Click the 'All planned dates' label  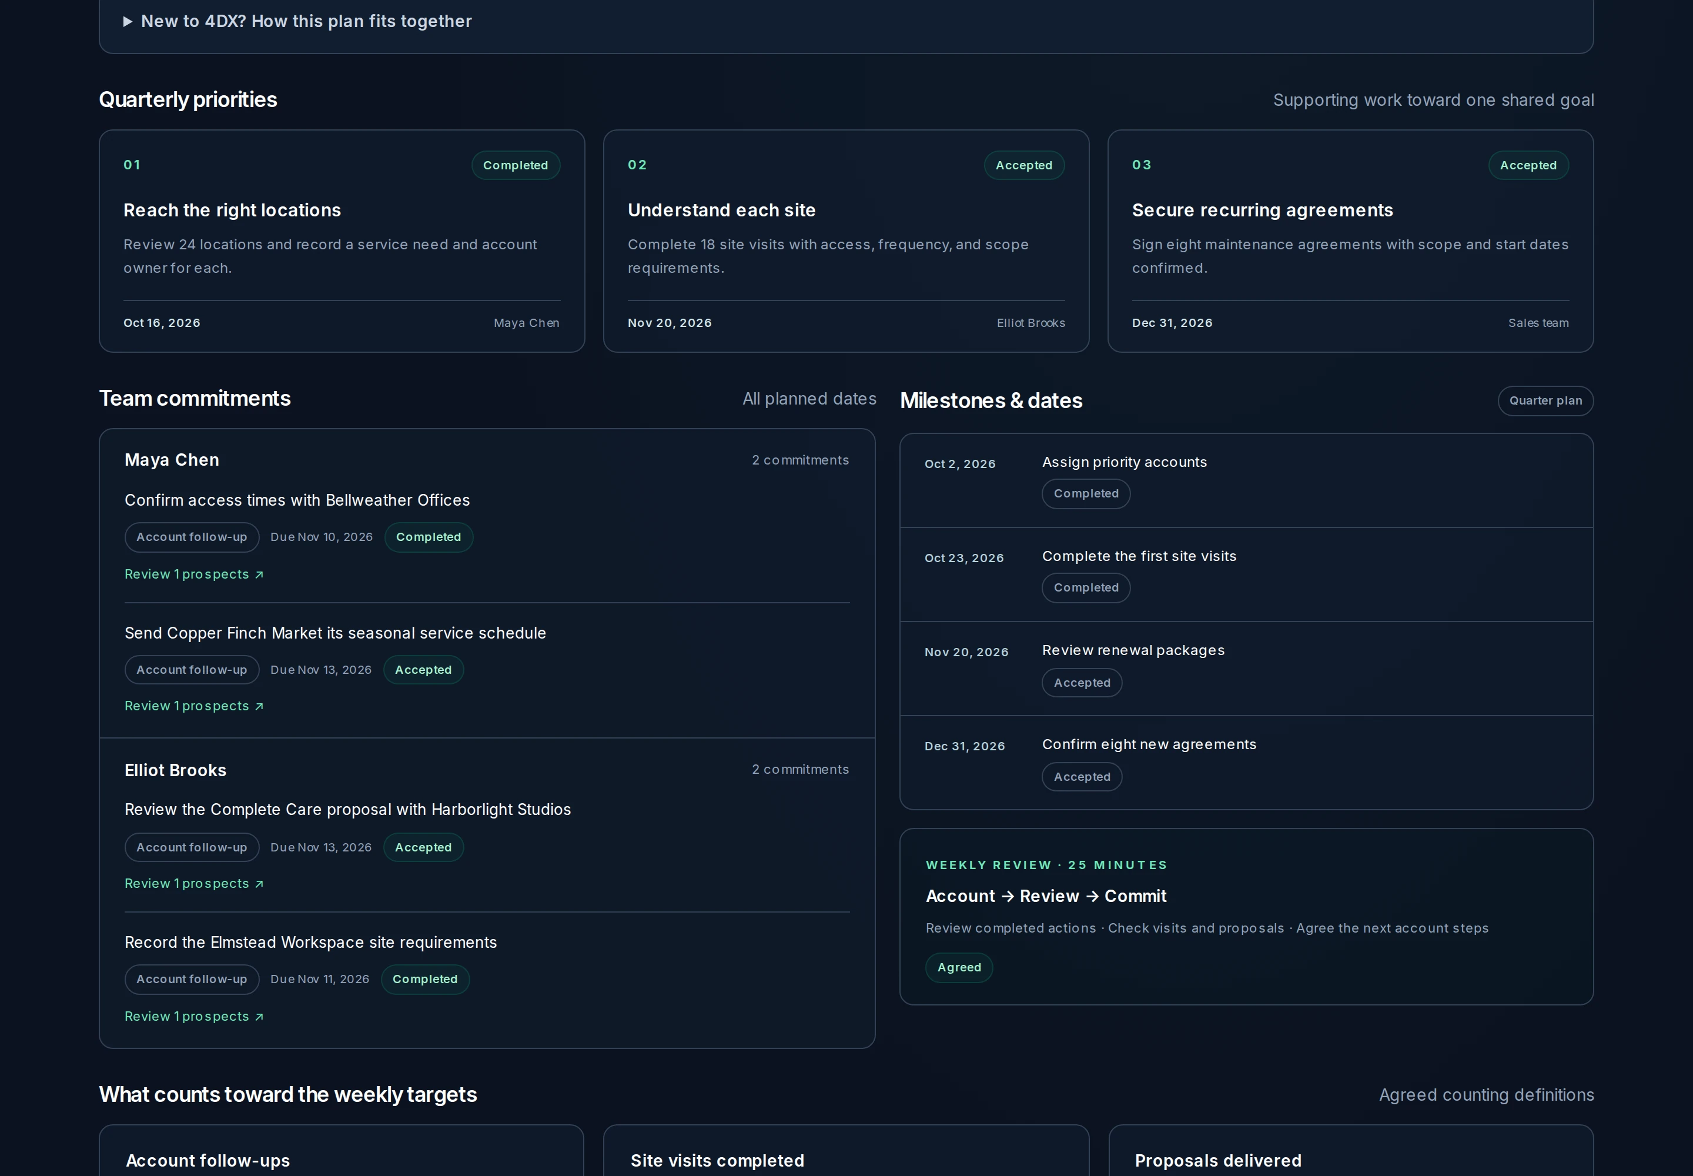809,399
